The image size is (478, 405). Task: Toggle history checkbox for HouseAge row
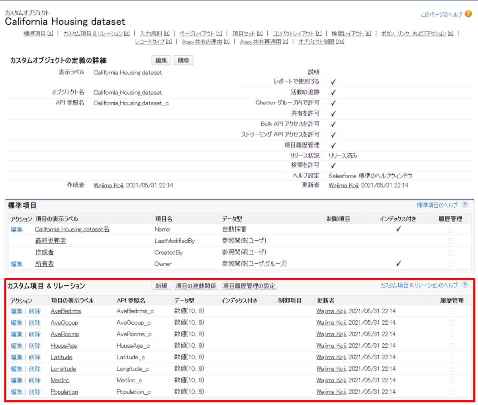(x=452, y=346)
